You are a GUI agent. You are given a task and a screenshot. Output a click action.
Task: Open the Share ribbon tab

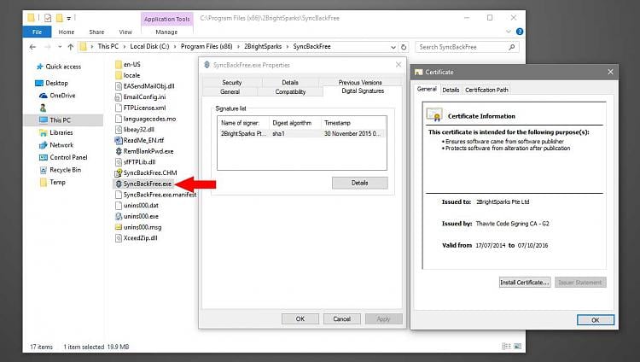pos(96,32)
